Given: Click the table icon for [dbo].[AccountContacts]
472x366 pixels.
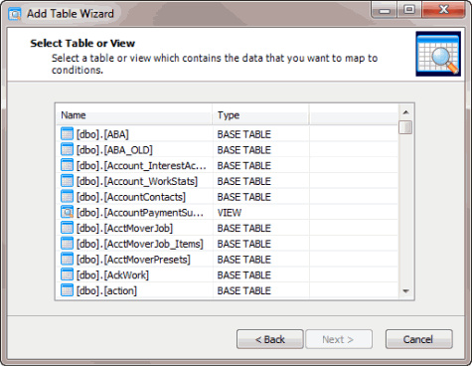Looking at the screenshot, I should pyautogui.click(x=67, y=197).
